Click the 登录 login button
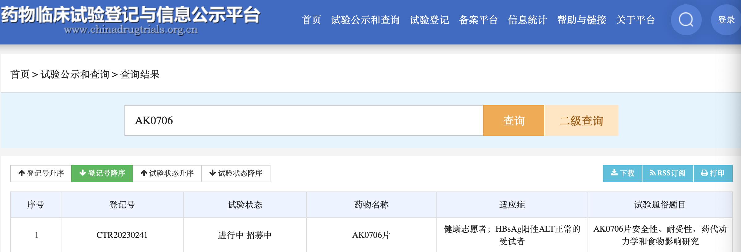The width and height of the screenshot is (741, 252). click(726, 20)
